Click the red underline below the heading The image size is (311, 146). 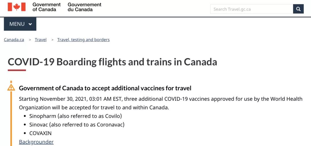point(17,70)
